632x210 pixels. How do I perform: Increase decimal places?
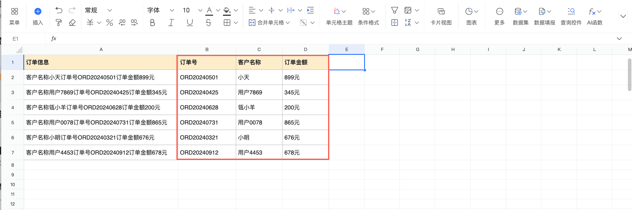134,23
